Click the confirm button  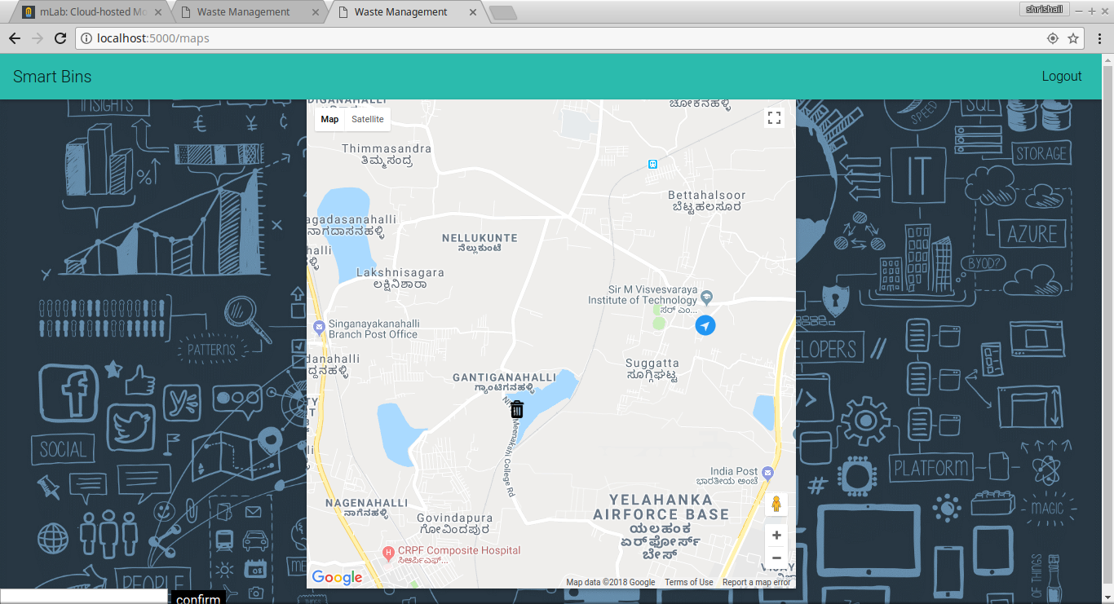click(x=198, y=597)
